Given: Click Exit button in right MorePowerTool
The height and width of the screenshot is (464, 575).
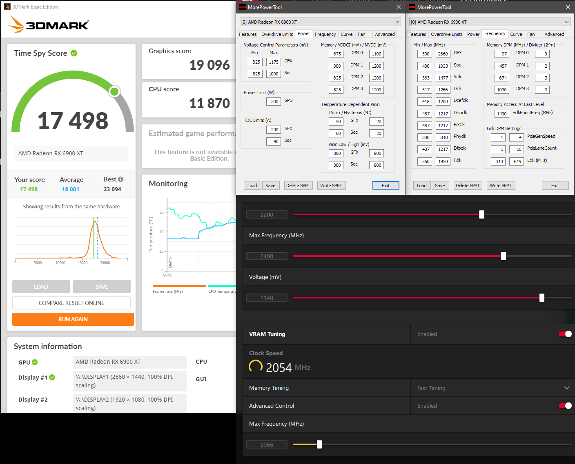Looking at the screenshot, I should pos(555,186).
